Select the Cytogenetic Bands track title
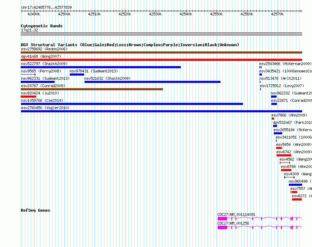The image size is (312, 247). tap(42, 26)
